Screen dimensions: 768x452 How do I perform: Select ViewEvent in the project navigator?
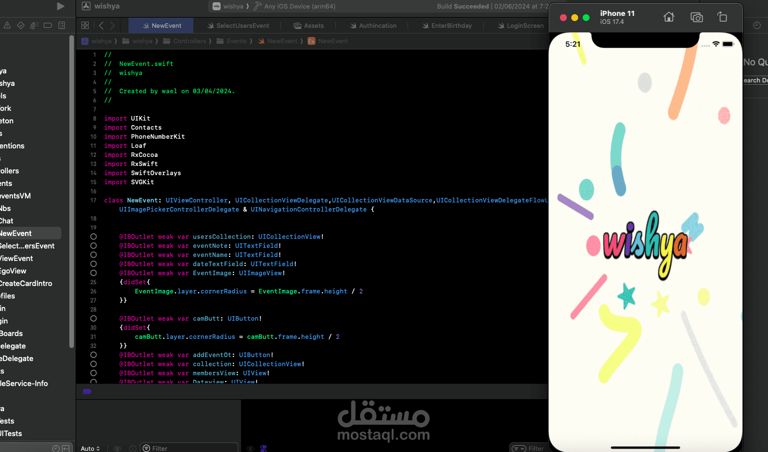[x=16, y=258]
